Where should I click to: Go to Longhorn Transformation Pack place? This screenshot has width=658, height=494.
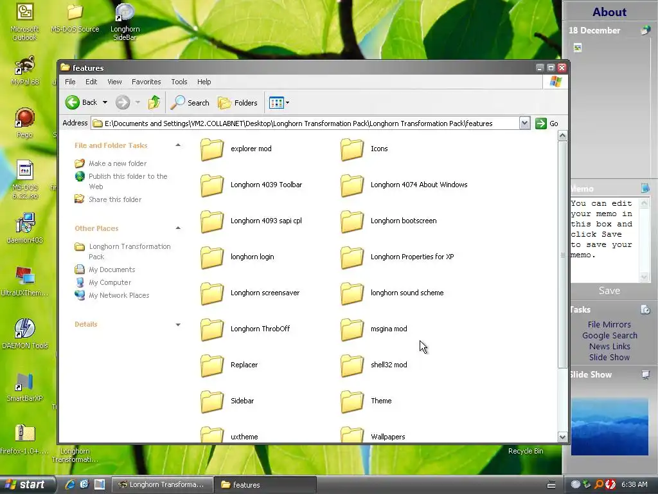tap(129, 252)
